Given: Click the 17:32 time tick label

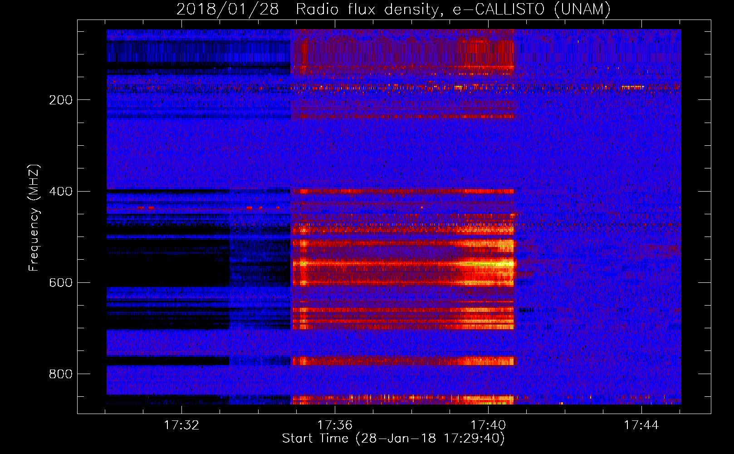Looking at the screenshot, I should 181,425.
